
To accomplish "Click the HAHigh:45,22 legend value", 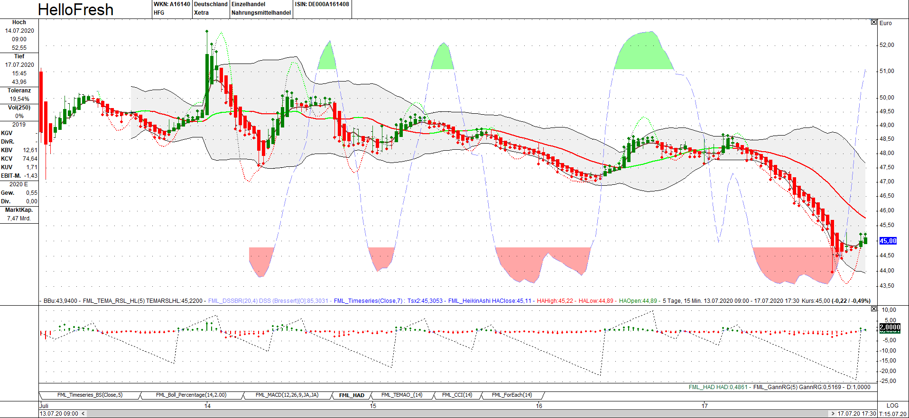I will pyautogui.click(x=555, y=301).
